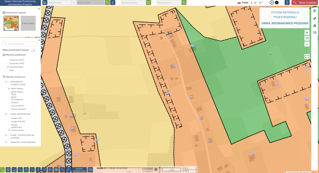319x173 pixels.
Task: Click zoom level 18 indicator
Action: tap(307, 38)
